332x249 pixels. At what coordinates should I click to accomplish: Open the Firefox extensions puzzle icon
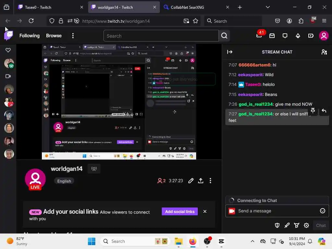click(301, 21)
